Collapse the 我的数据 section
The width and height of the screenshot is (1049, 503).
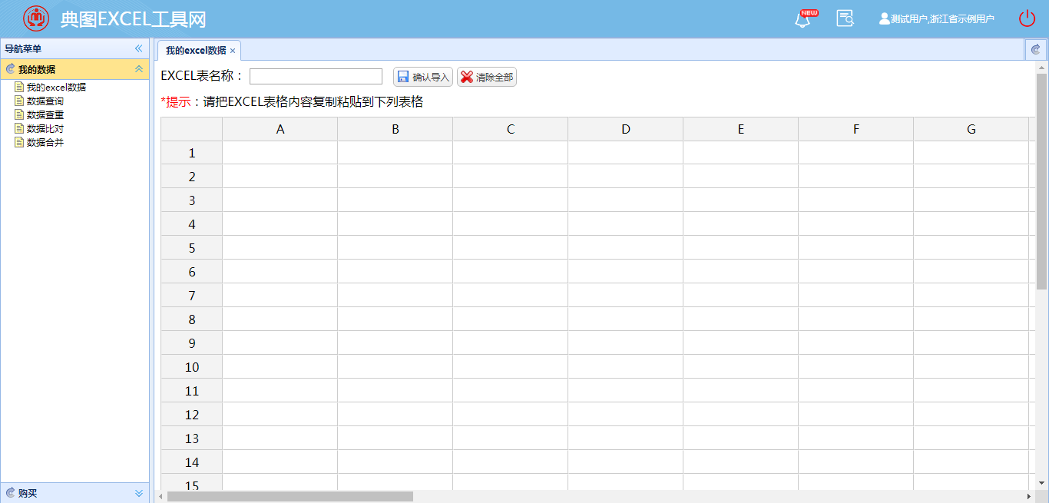click(x=139, y=69)
